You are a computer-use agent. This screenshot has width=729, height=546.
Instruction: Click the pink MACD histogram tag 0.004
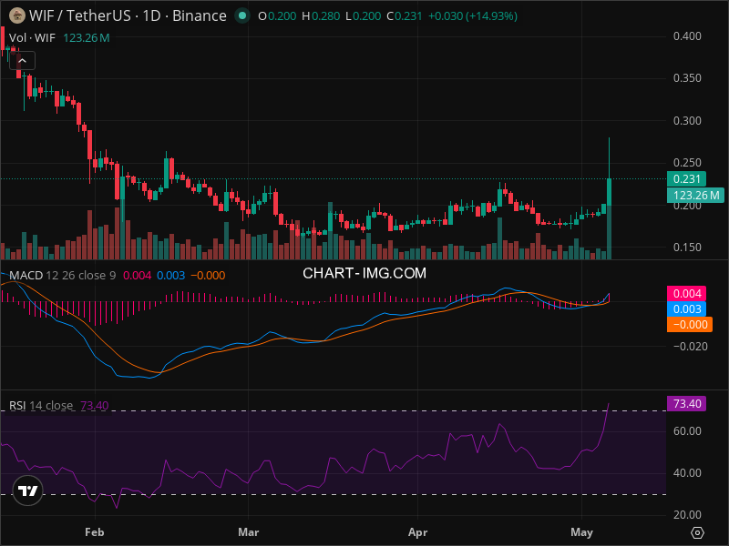pyautogui.click(x=687, y=293)
